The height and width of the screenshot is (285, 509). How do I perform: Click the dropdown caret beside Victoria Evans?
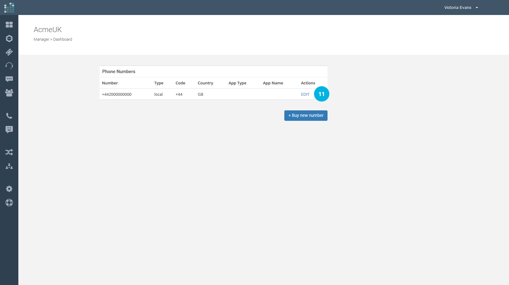(x=477, y=8)
